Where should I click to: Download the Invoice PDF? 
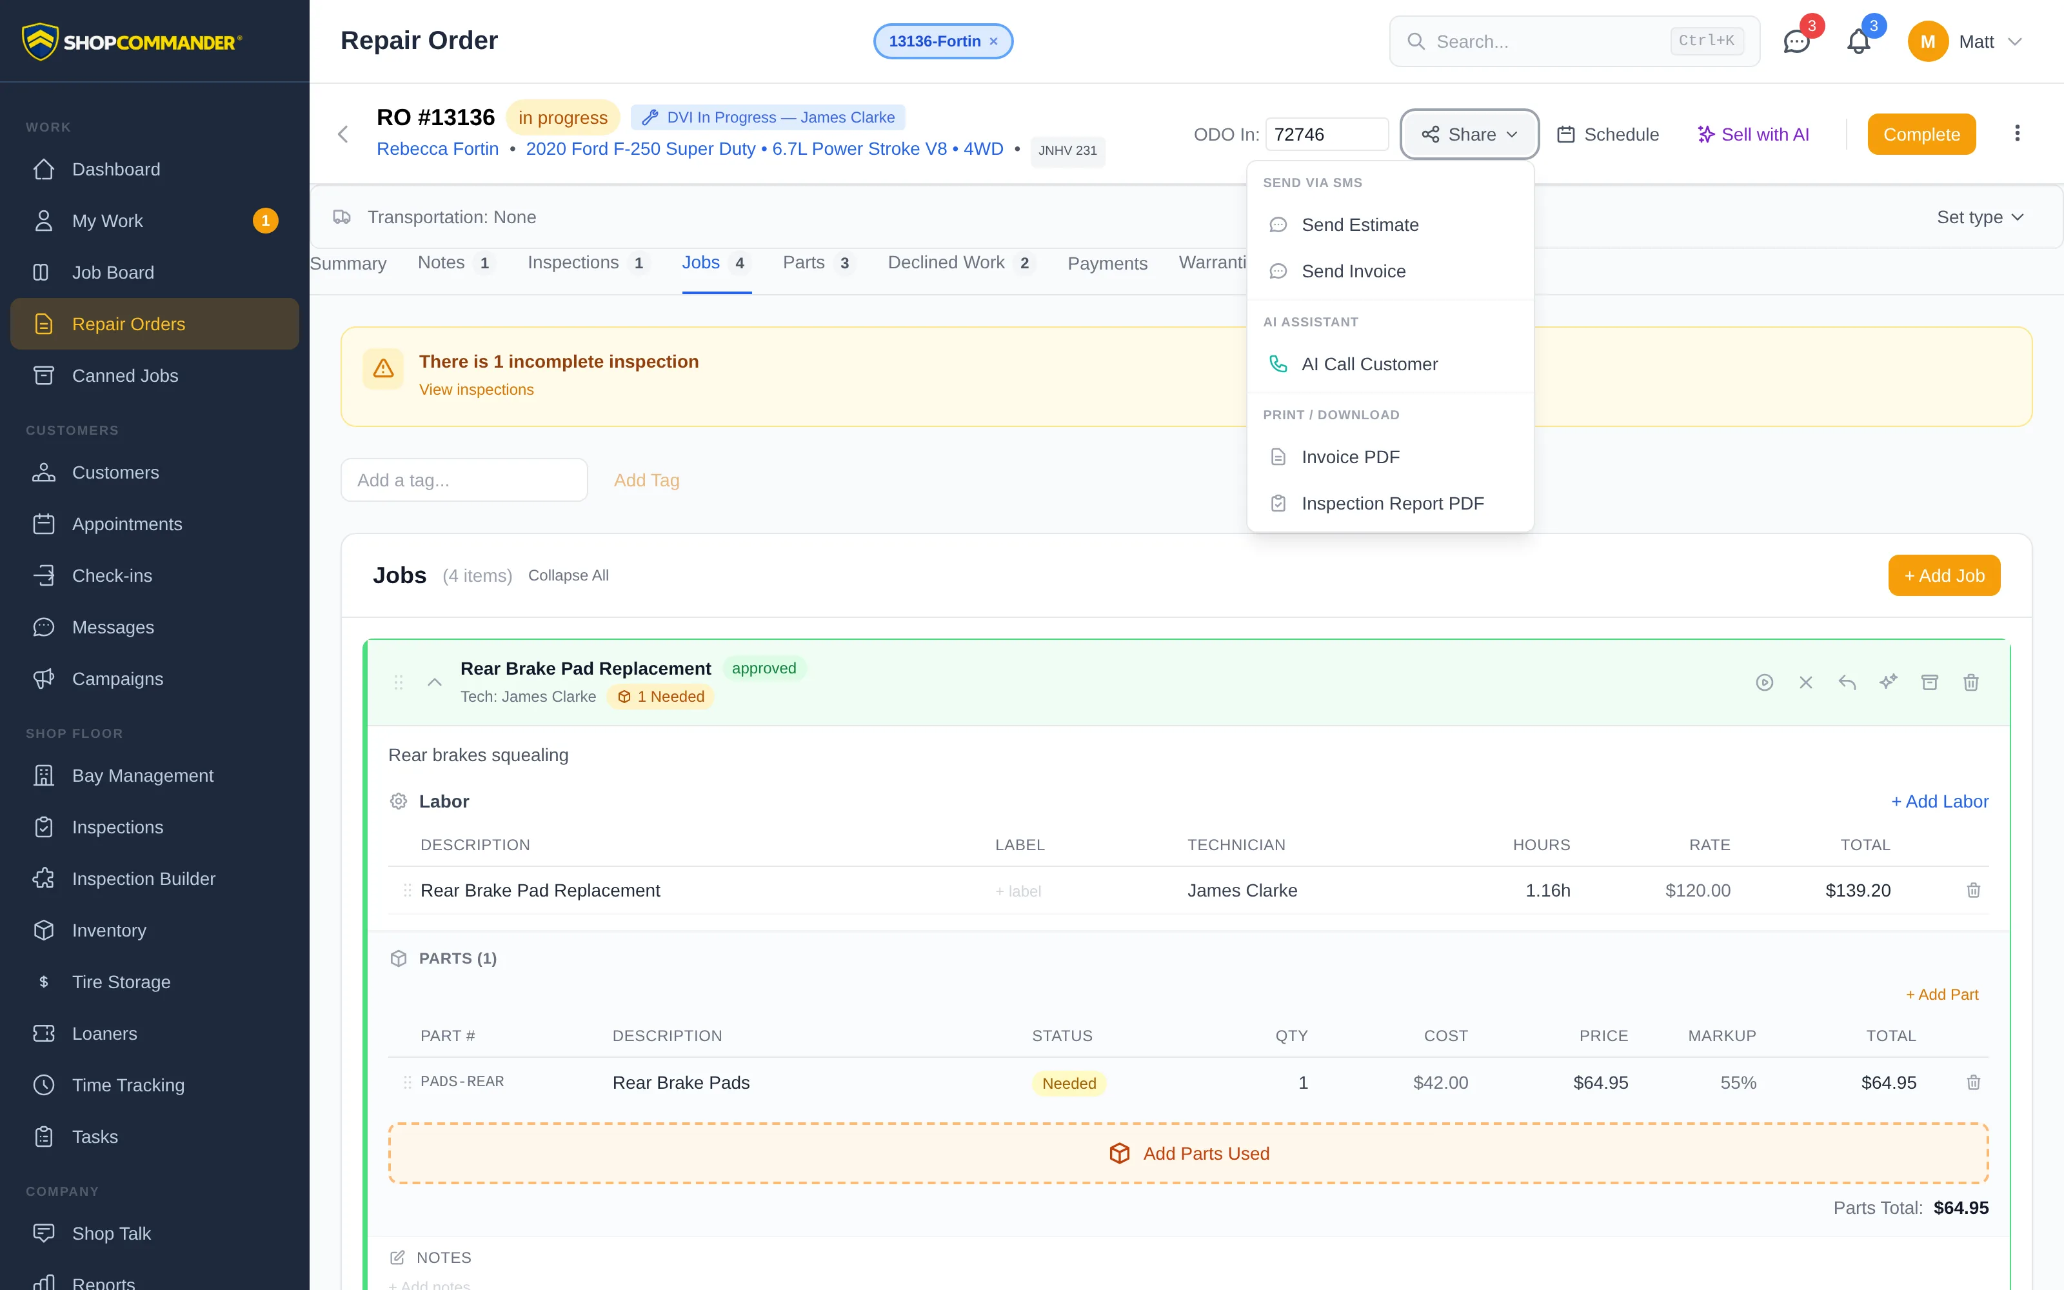1390,457
